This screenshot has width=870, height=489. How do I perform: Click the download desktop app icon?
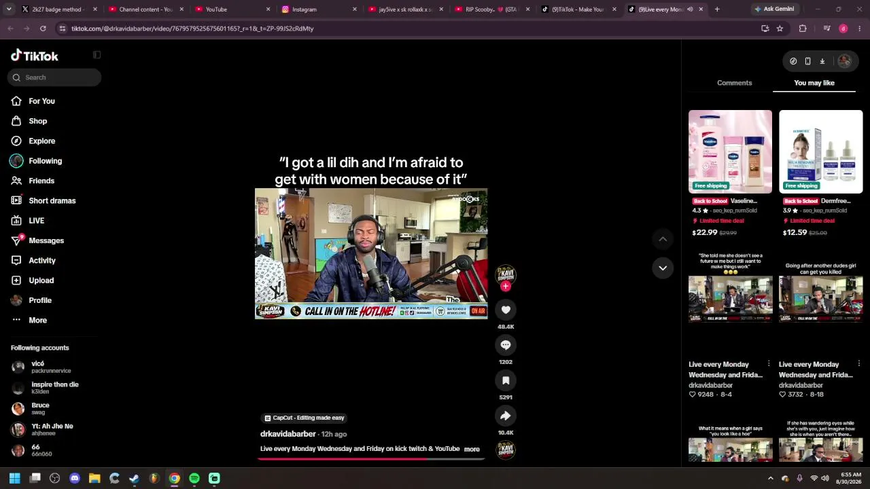click(x=822, y=61)
